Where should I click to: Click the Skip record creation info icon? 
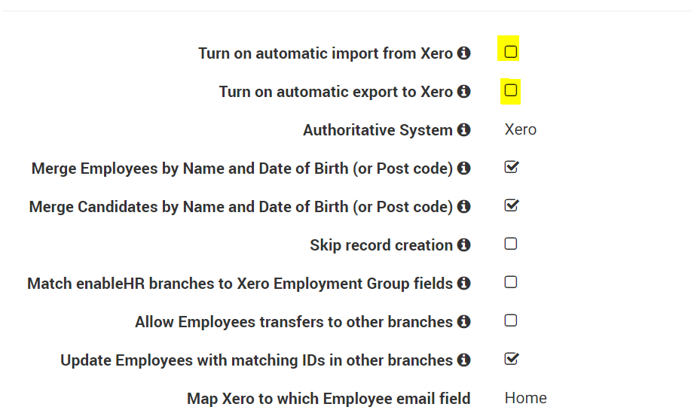click(x=464, y=245)
